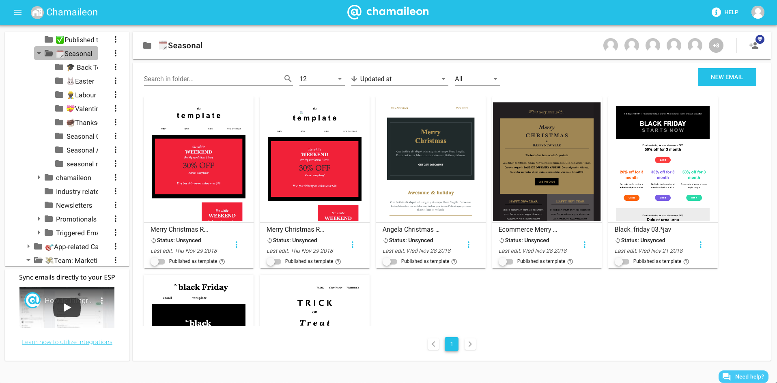Open the options kebab on Black_friday 03 card
This screenshot has height=383, width=777.
(700, 244)
